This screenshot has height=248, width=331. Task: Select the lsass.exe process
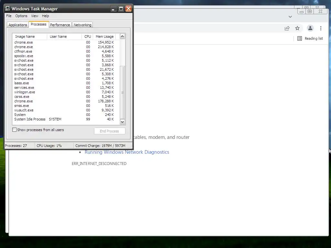66,83
